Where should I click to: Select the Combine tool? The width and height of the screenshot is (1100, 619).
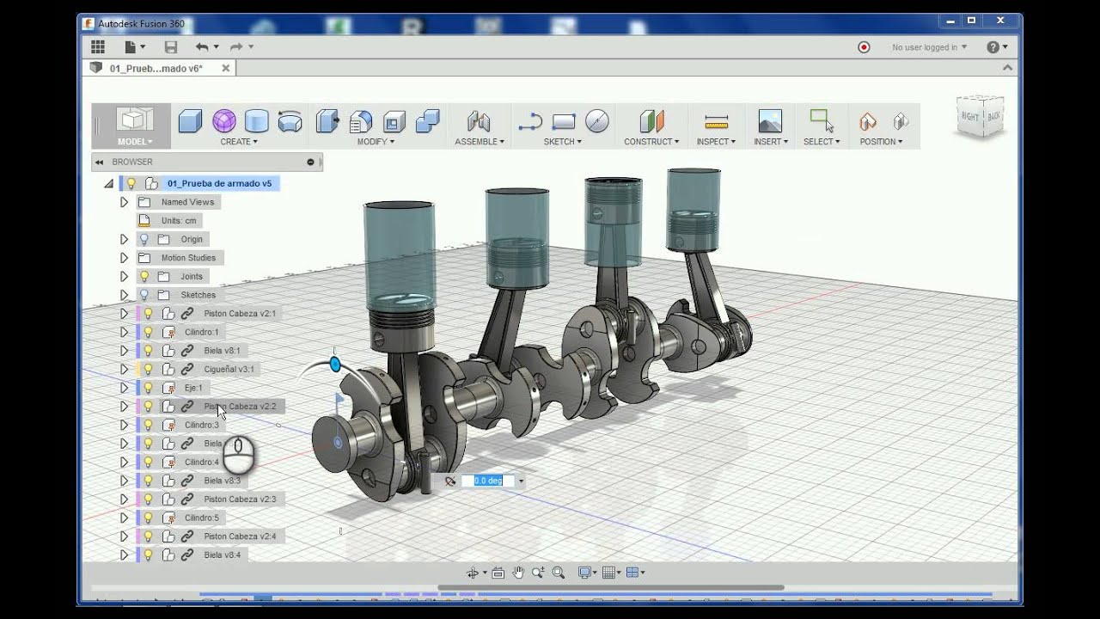click(x=427, y=121)
